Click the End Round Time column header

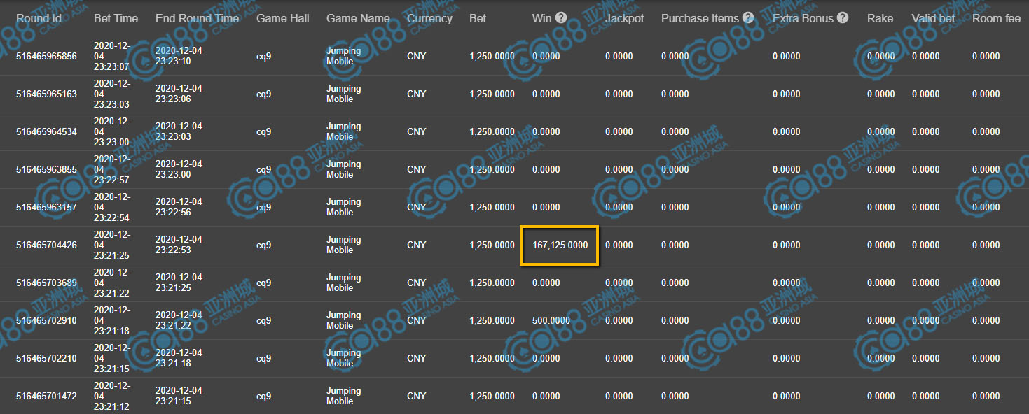(197, 18)
